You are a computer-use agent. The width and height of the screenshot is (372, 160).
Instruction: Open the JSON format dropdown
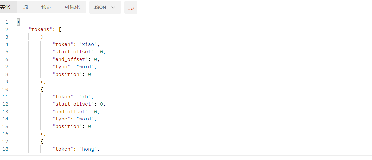coord(105,7)
